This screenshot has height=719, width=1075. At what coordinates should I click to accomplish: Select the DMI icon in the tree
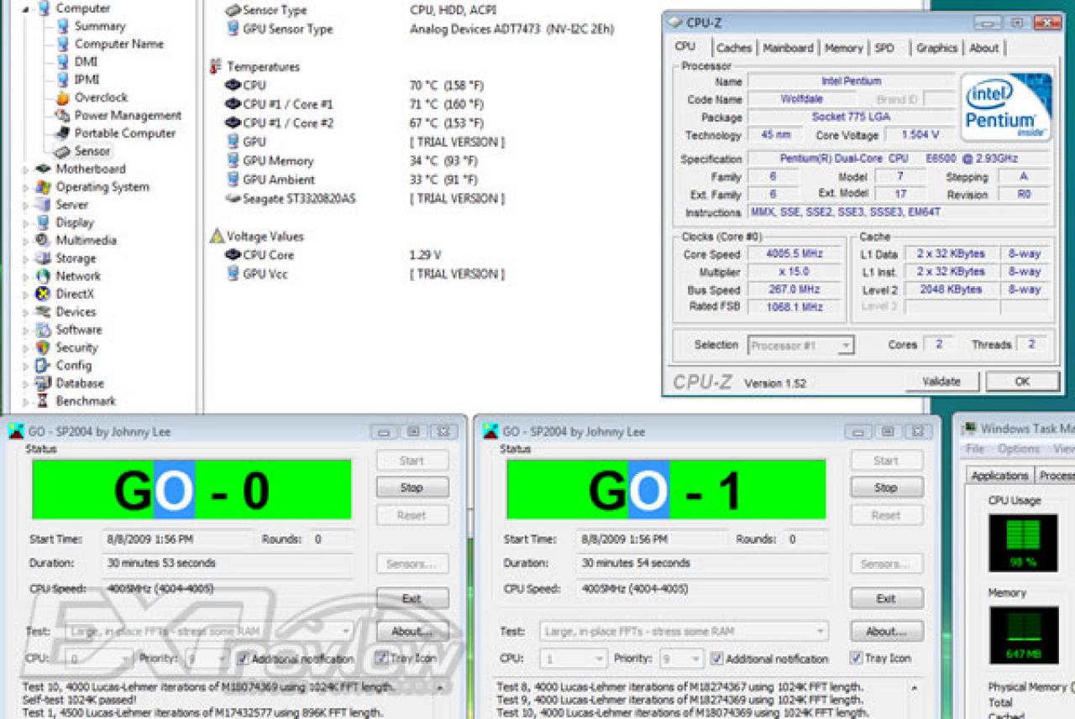[x=63, y=61]
